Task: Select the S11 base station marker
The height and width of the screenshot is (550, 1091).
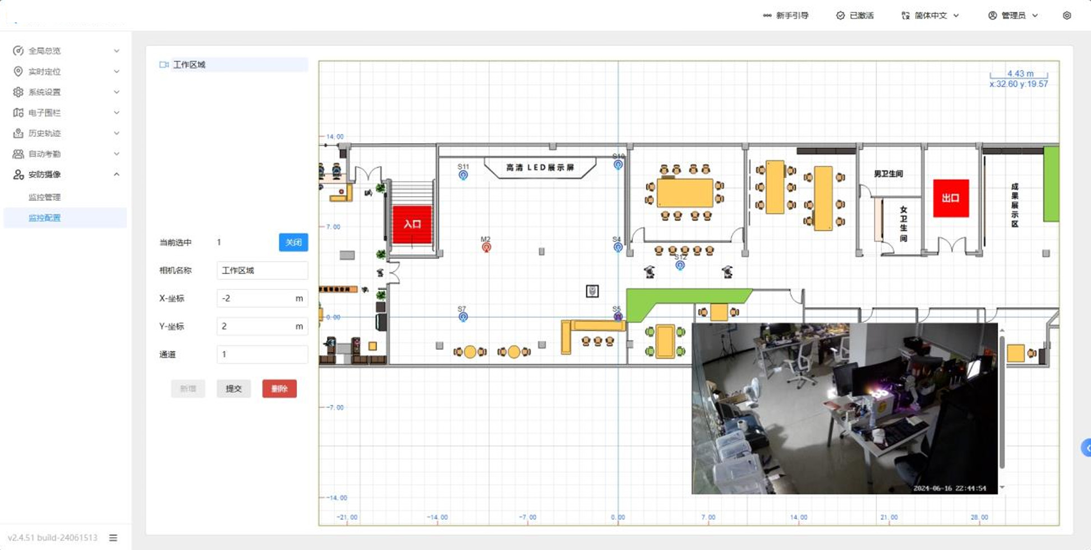Action: point(463,175)
